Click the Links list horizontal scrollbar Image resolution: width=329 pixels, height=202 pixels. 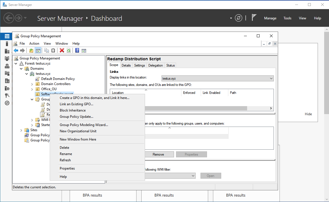tap(196, 108)
